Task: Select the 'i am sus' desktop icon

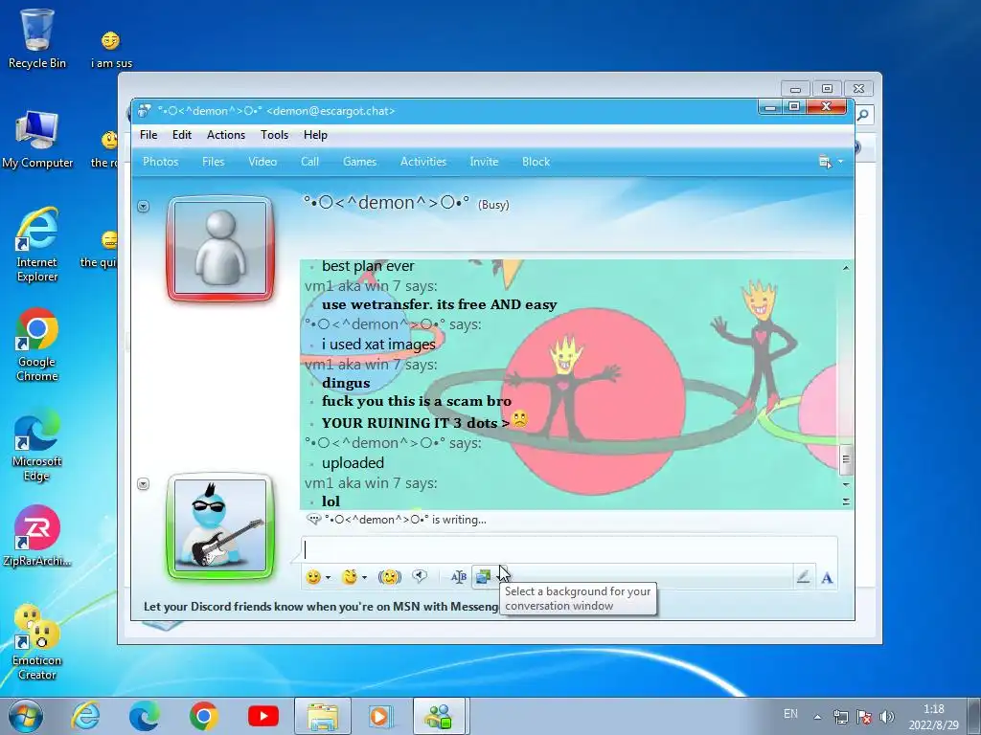Action: click(x=111, y=49)
